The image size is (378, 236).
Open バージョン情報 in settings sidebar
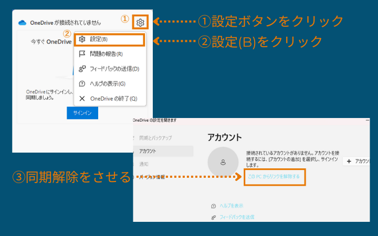pos(152,177)
